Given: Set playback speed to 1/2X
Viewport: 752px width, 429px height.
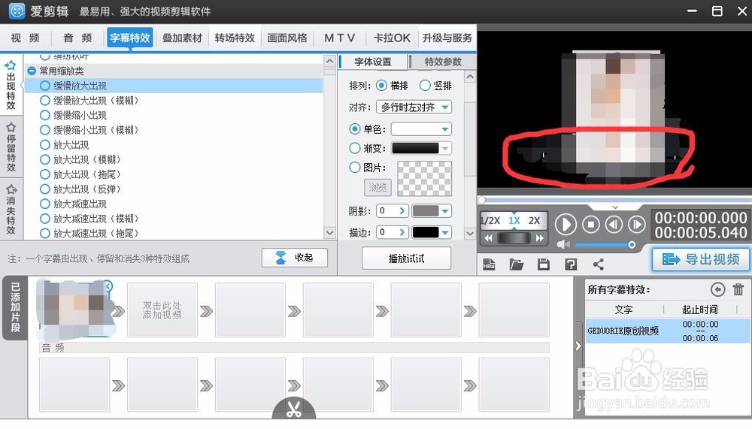Looking at the screenshot, I should coord(490,220).
